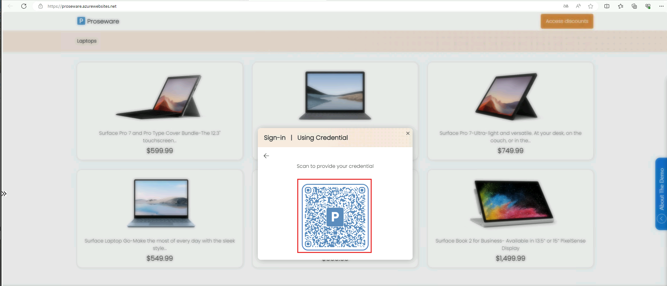
Task: Click About The Demo circular arrow icon
Action: pos(661,219)
